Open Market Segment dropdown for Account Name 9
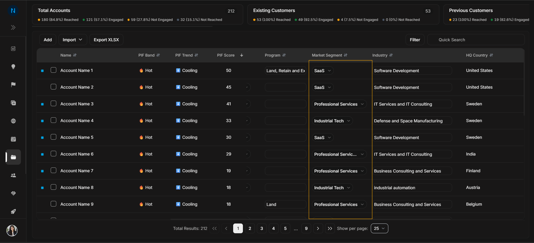Viewport: 534px width, 243px height. tap(339, 204)
